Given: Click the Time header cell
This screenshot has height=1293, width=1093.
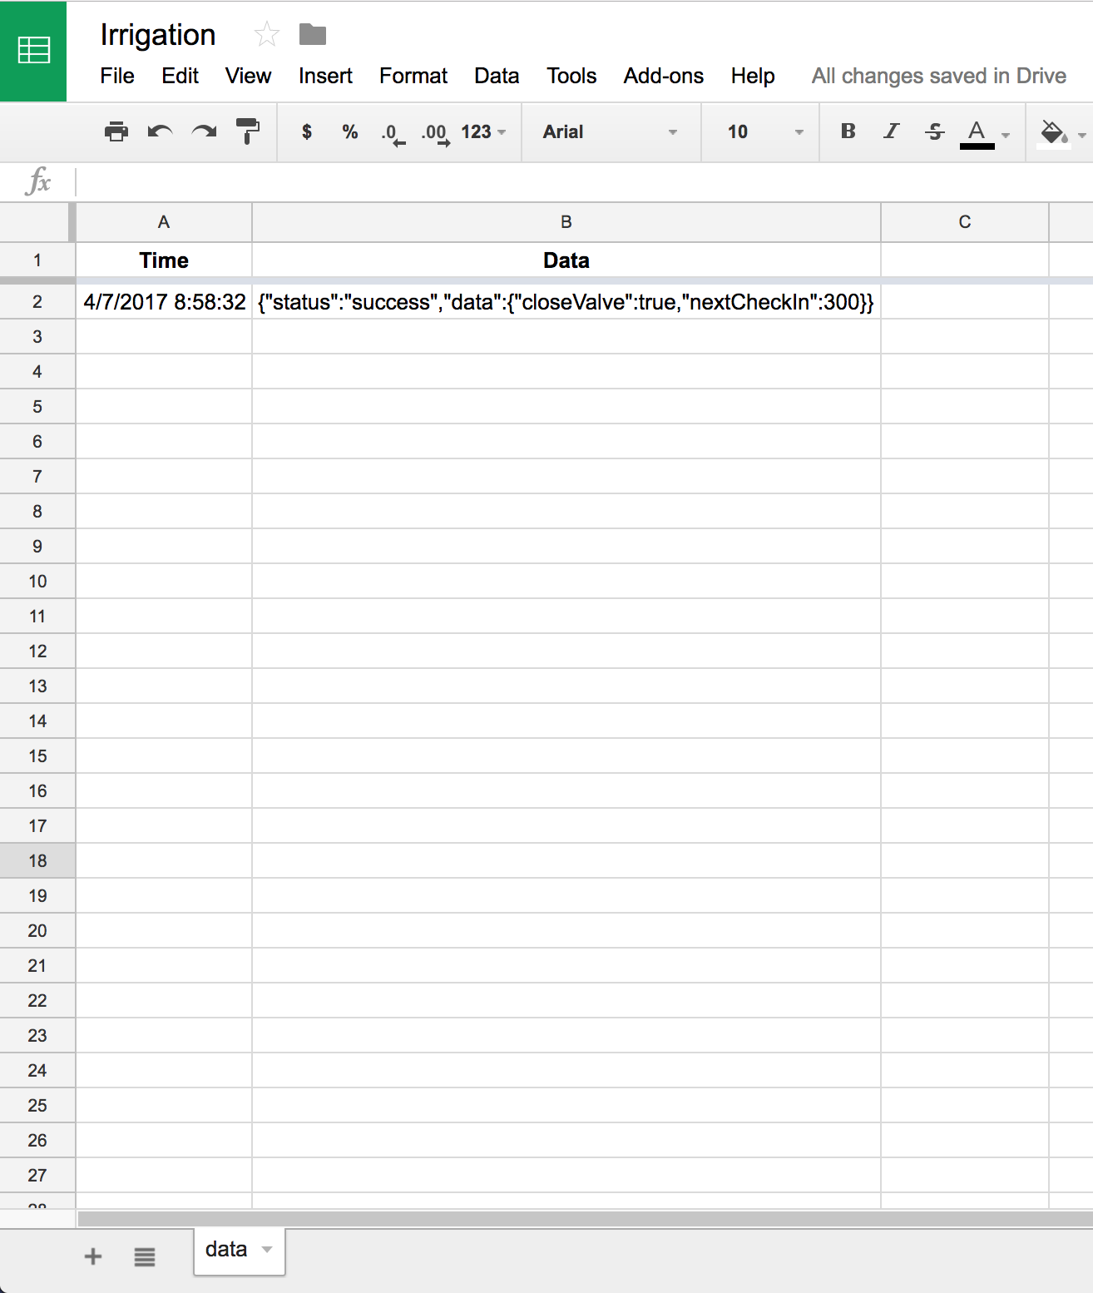Looking at the screenshot, I should click(164, 260).
